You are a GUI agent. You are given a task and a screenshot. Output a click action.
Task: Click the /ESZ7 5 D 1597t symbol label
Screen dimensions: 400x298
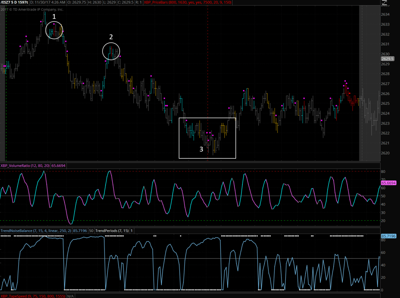pos(14,2)
